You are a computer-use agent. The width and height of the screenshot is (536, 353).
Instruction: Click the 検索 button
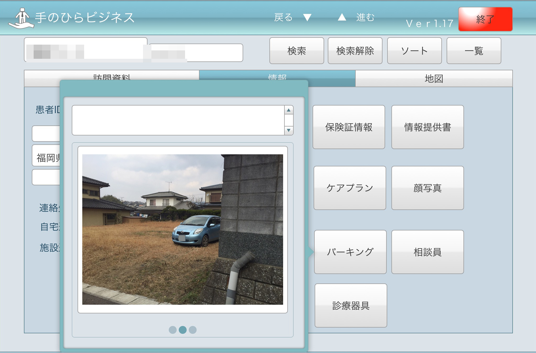(x=297, y=51)
